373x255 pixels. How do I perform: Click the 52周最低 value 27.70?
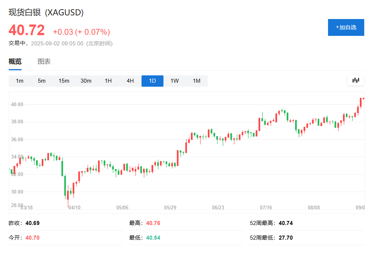click(x=286, y=238)
